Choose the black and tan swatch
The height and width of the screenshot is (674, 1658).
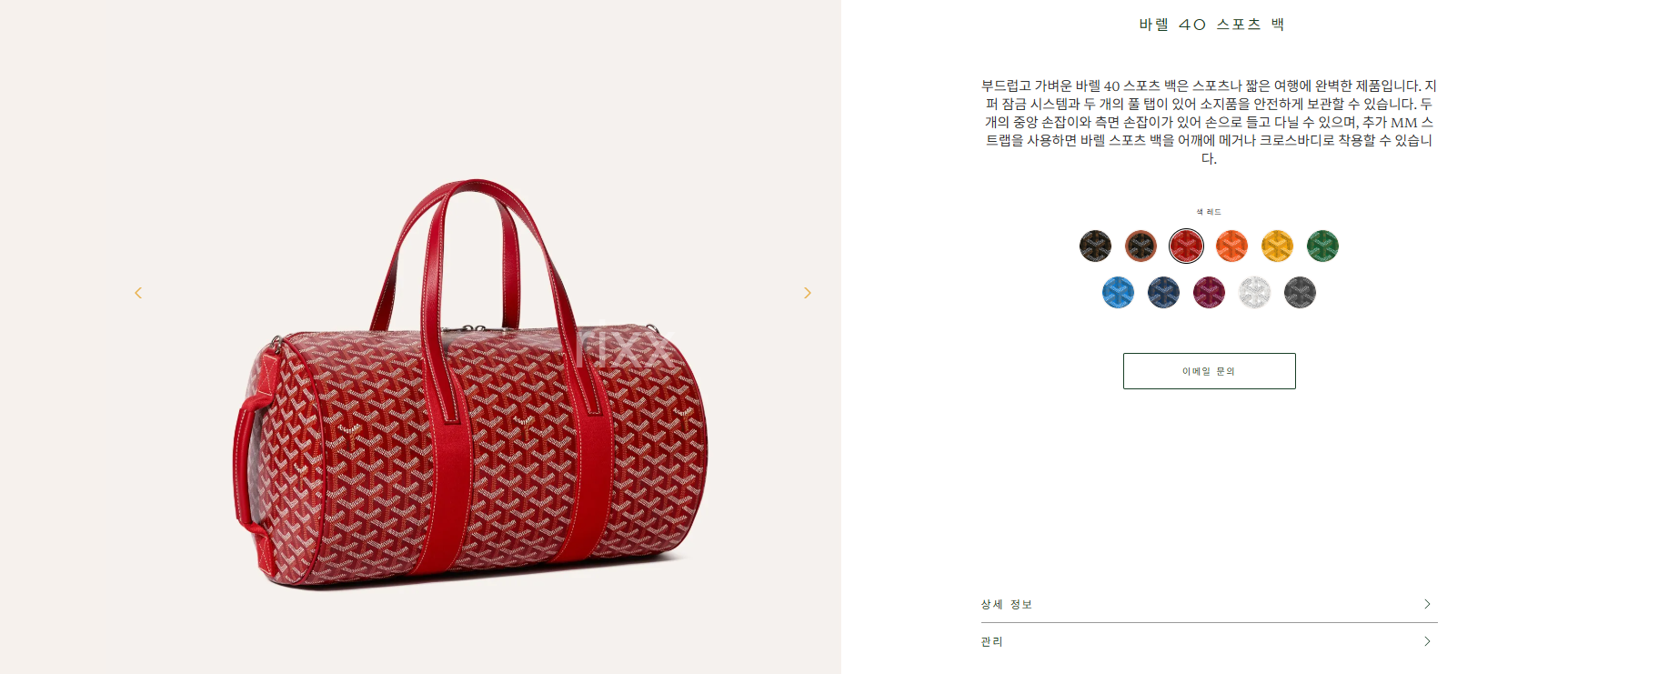[x=1141, y=246]
